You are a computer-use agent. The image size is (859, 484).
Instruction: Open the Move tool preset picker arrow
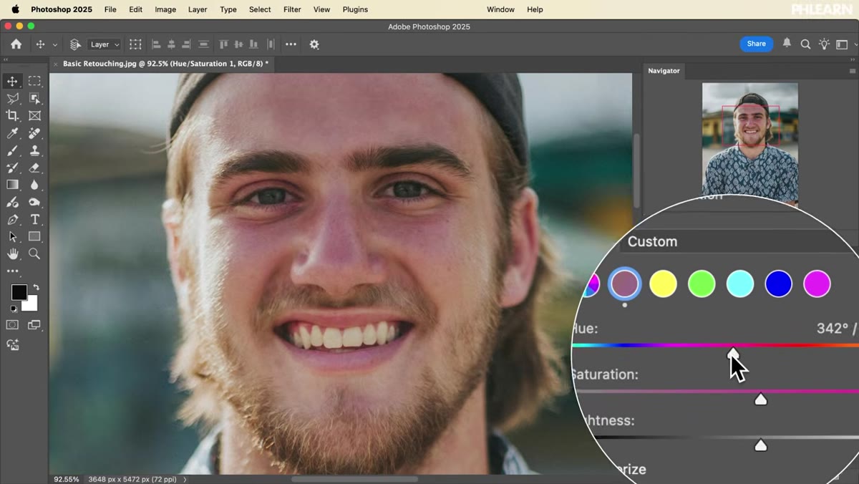55,44
